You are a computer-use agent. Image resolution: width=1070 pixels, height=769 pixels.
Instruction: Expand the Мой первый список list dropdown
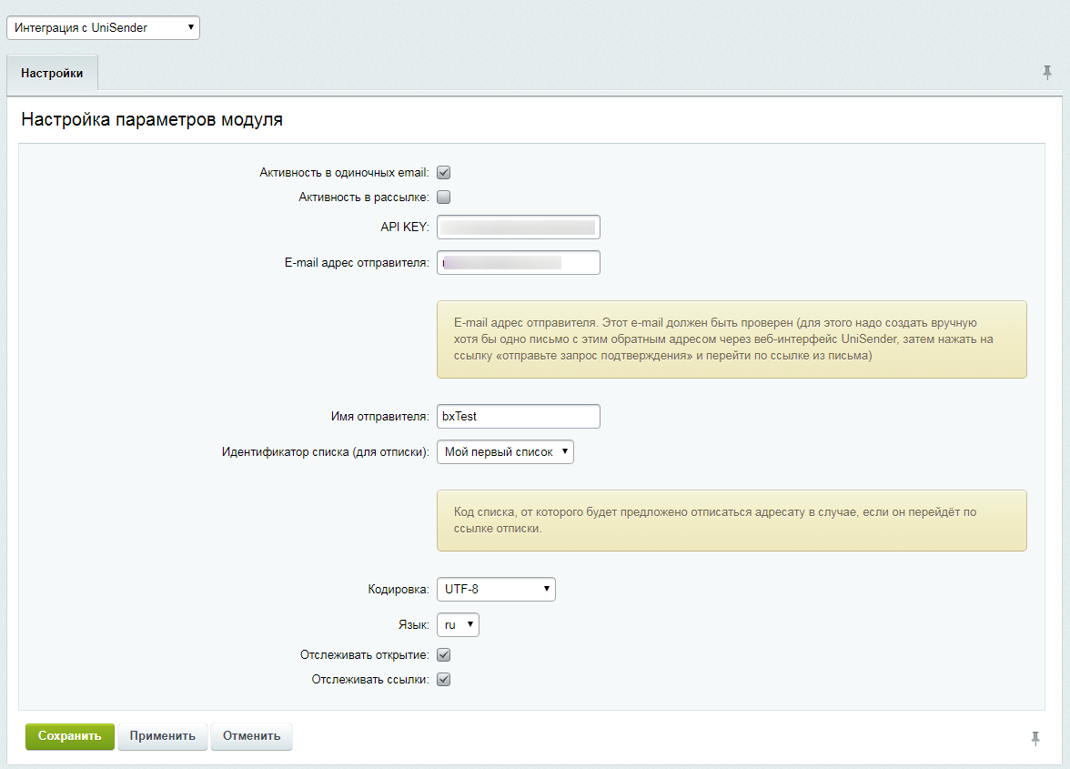click(x=505, y=452)
